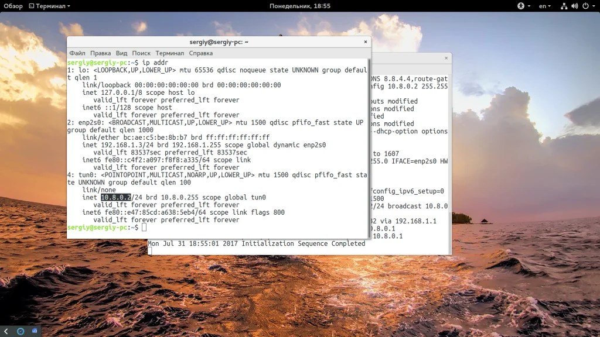Screen dimensions: 600x337
Task: Click the cursor block in background terminal
Action: (x=149, y=251)
